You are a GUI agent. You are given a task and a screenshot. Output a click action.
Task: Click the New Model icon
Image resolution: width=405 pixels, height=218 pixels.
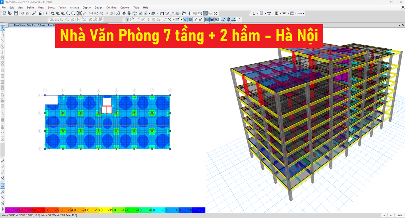pos(4,13)
